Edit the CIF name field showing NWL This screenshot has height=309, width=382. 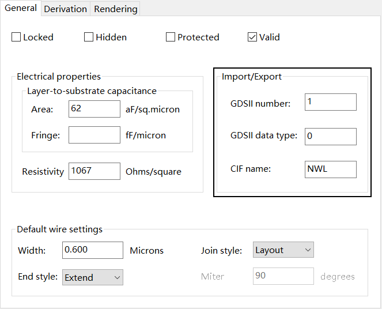pyautogui.click(x=330, y=169)
